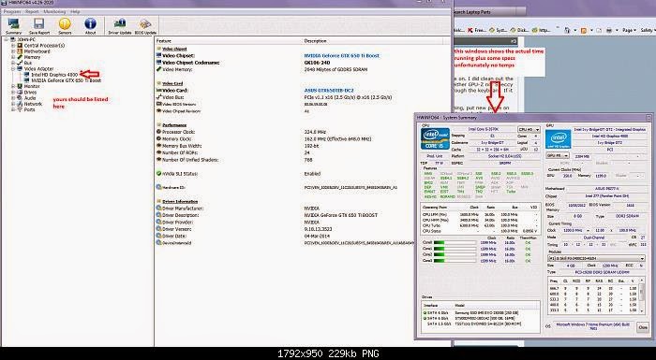This screenshot has height=360, width=656.
Task: Click the Video Adapter monitor icon
Action: (x=20, y=68)
